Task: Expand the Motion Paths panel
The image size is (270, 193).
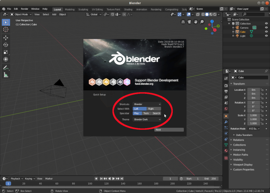Action: click(x=240, y=155)
